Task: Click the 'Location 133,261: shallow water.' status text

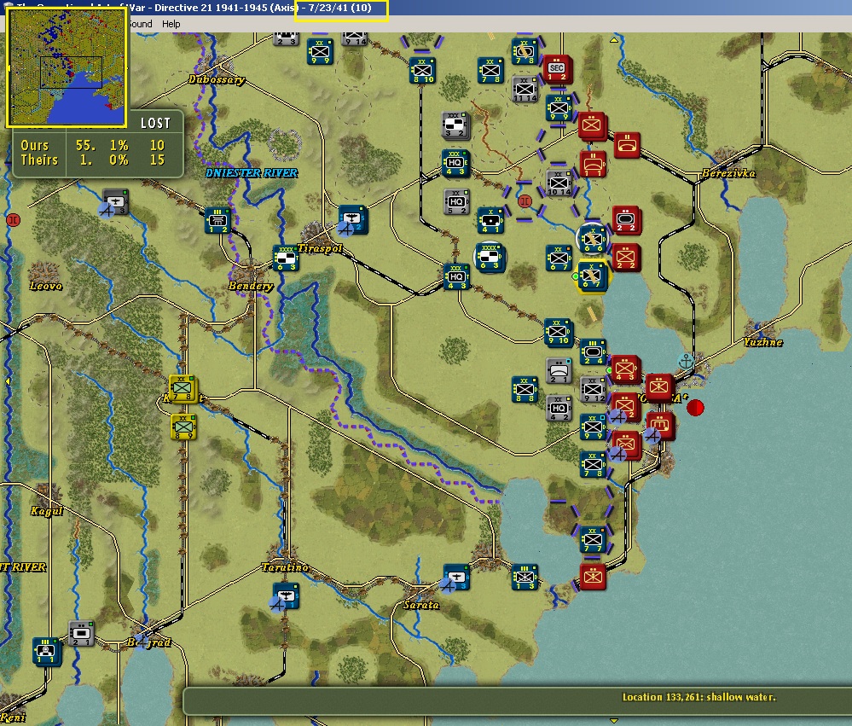Action: click(699, 697)
